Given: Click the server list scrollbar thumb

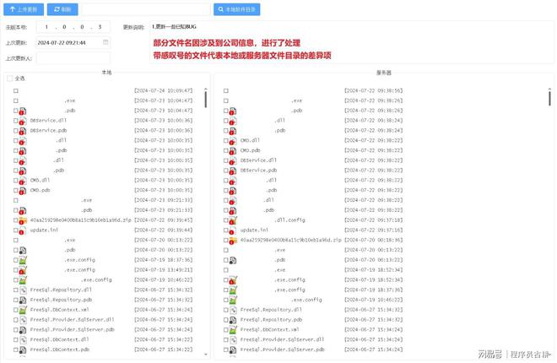Looking at the screenshot, I should pyautogui.click(x=549, y=98).
